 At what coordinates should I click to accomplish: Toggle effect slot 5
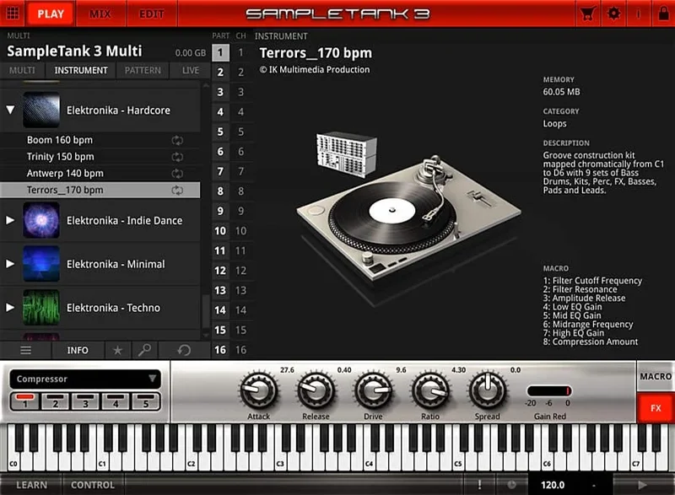[146, 401]
